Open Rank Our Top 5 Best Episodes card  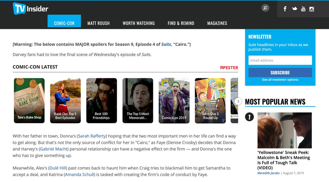tap(65, 101)
